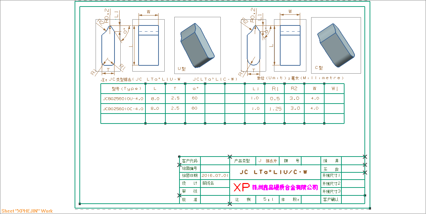Click the 开模尺寸2 label
Image resolution: width=426 pixels, height=214 pixels.
coord(331,184)
